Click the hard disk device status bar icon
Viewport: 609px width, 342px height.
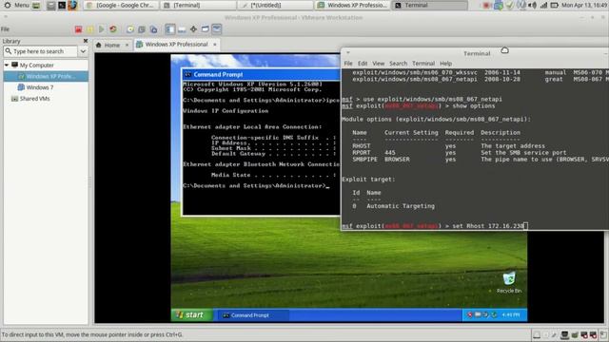(537, 334)
